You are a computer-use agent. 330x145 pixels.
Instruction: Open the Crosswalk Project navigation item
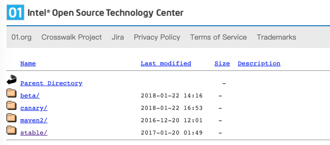(x=72, y=37)
